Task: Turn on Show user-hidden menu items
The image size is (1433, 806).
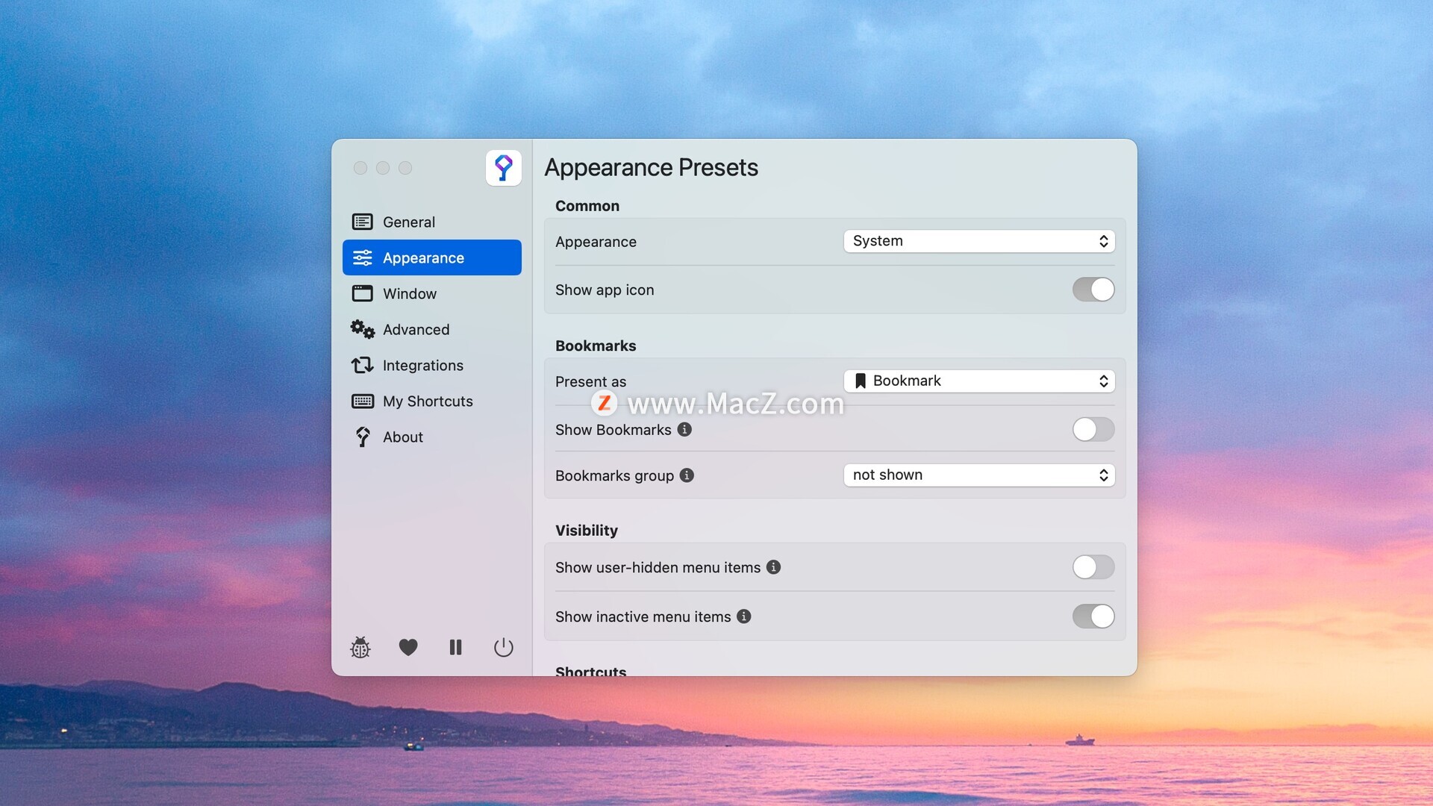Action: tap(1093, 567)
